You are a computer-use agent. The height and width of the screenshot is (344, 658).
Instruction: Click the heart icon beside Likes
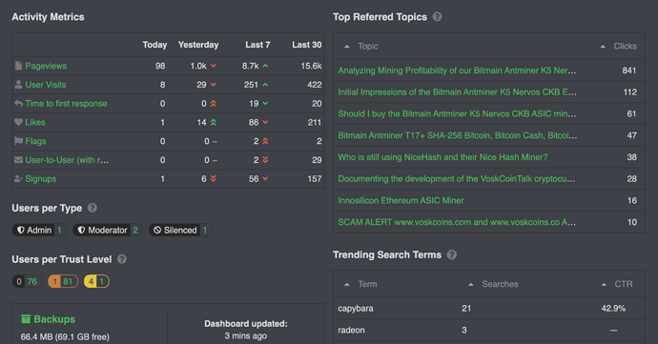[18, 122]
